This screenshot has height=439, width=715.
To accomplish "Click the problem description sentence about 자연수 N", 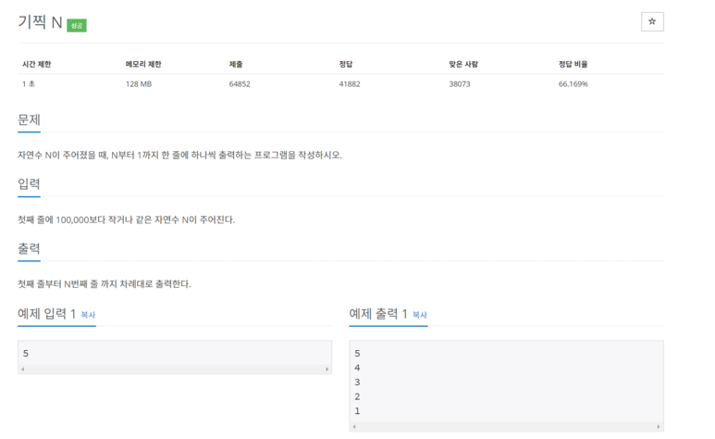I will click(x=179, y=155).
